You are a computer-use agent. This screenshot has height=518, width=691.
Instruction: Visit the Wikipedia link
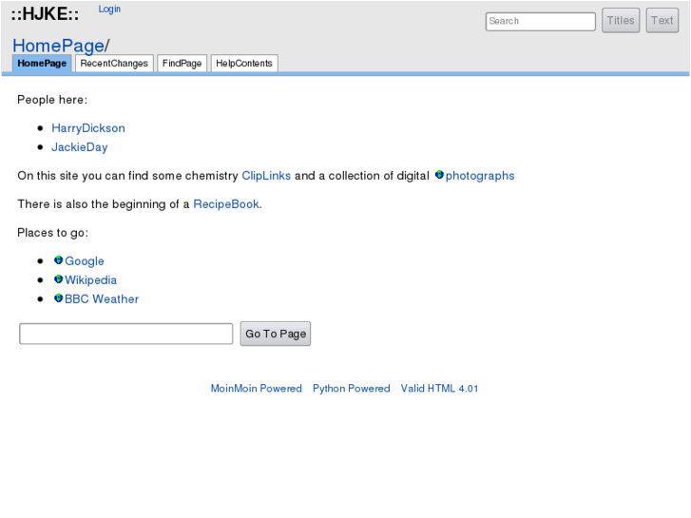(x=91, y=280)
